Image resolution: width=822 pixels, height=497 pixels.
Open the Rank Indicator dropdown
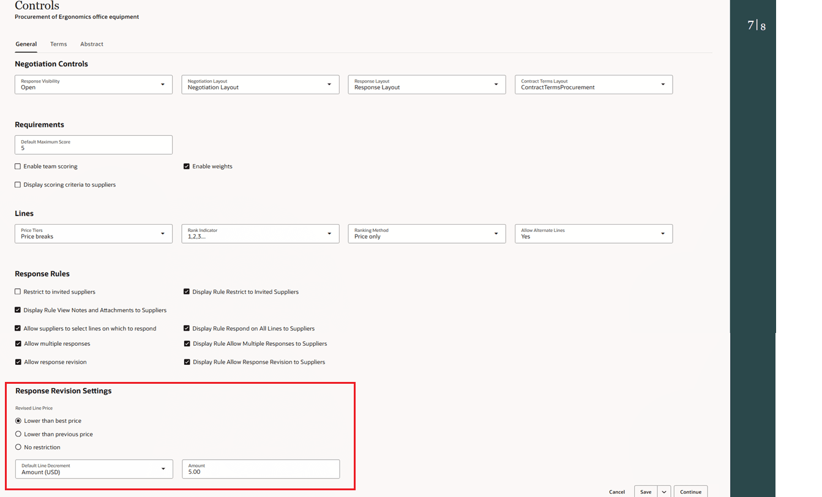(329, 233)
